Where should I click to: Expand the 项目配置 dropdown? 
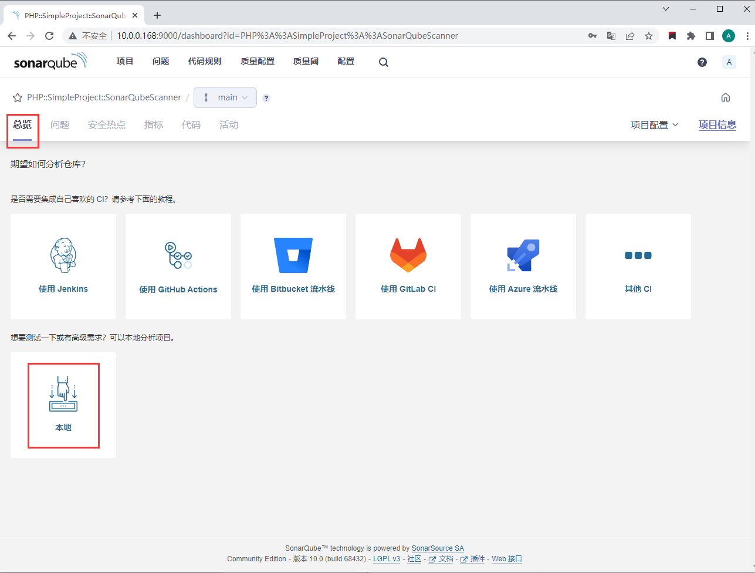[x=655, y=124]
